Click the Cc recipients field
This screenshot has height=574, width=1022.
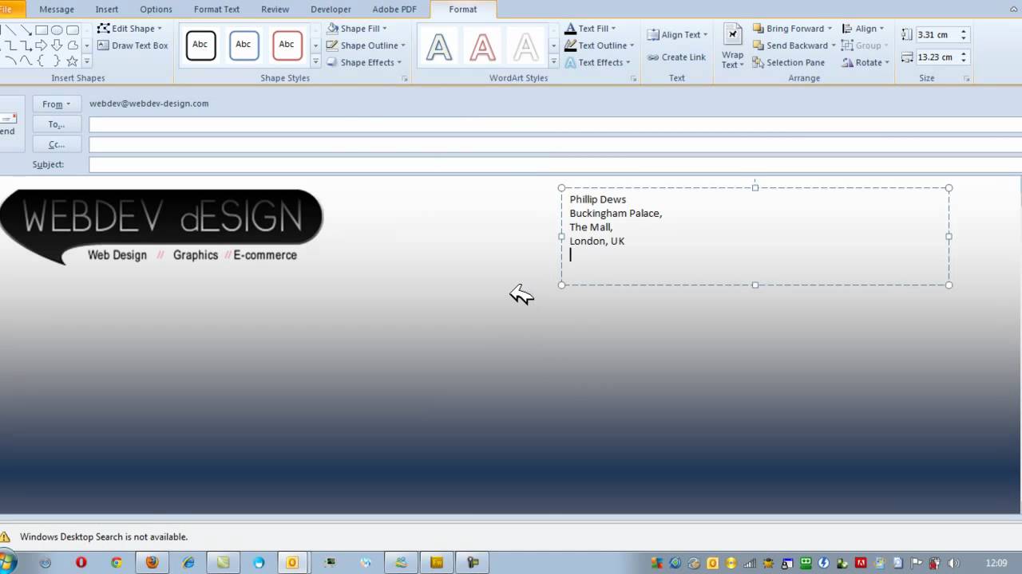(x=555, y=144)
